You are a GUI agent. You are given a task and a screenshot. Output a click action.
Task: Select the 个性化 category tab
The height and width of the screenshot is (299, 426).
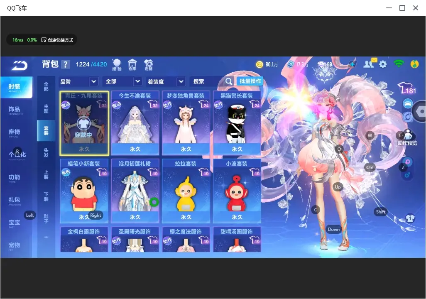16,155
